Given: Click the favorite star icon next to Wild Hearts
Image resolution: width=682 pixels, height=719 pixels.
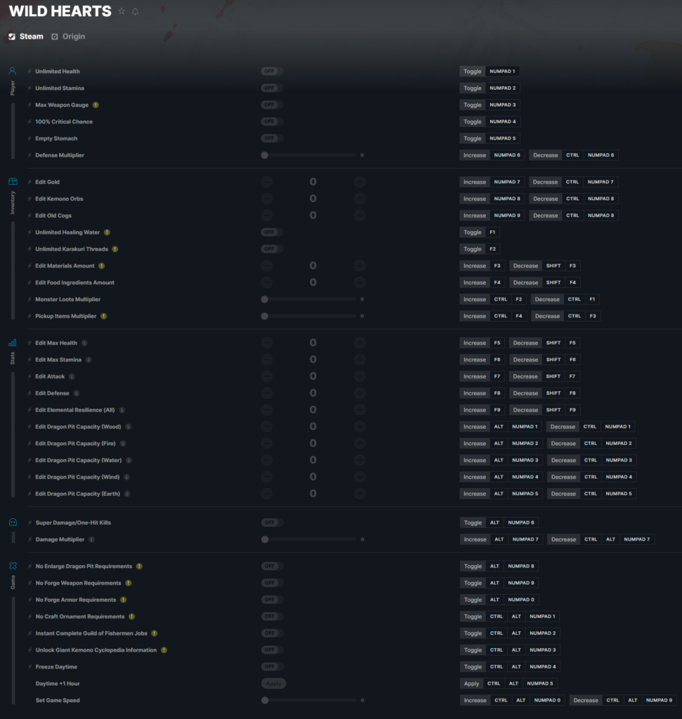Looking at the screenshot, I should (x=122, y=11).
